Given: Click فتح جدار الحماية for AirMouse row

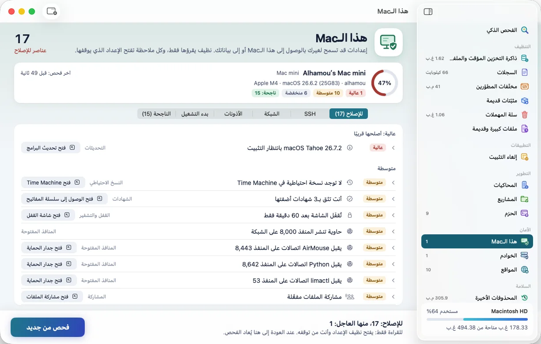Looking at the screenshot, I should 49,248.
